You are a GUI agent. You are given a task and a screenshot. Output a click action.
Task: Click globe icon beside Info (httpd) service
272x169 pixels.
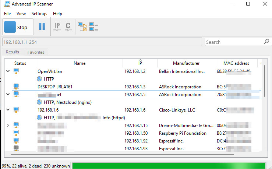point(39,117)
